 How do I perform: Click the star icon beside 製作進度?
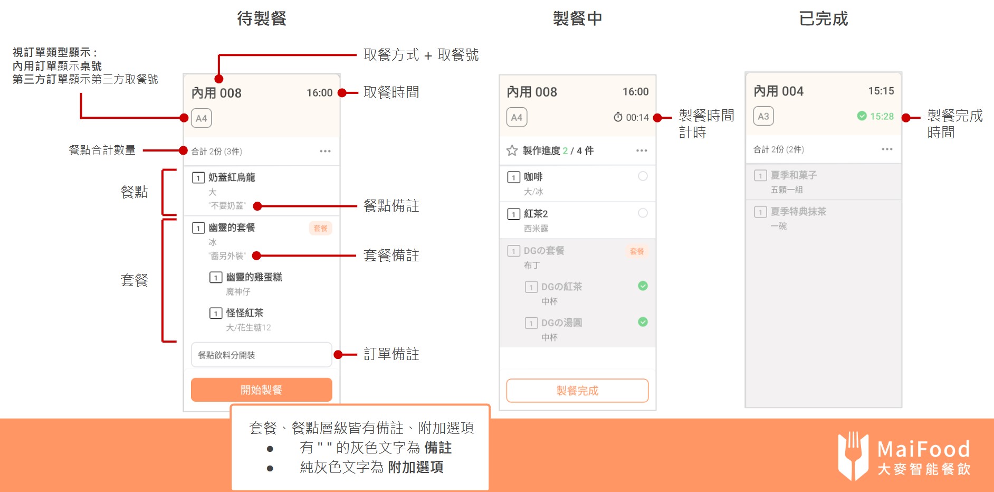pyautogui.click(x=511, y=151)
